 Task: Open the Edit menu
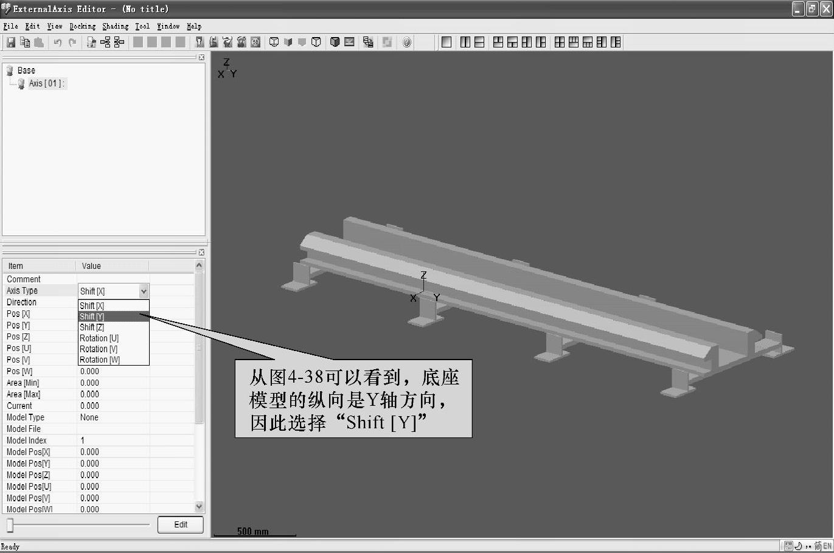pyautogui.click(x=32, y=26)
